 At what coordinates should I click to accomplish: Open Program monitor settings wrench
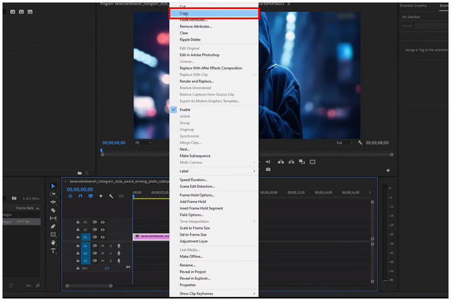point(360,142)
